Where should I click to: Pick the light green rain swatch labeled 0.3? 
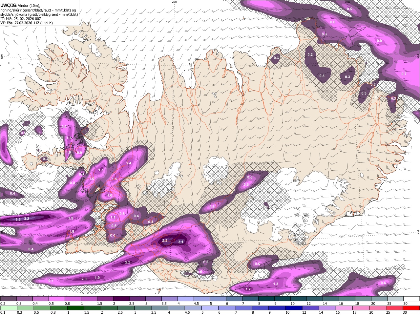point(25,308)
